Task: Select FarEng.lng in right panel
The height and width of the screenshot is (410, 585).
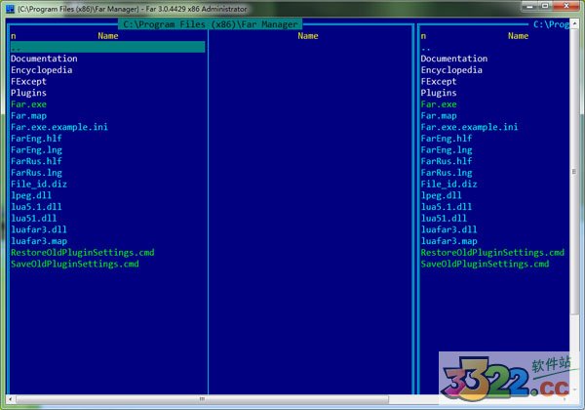Action: 447,149
